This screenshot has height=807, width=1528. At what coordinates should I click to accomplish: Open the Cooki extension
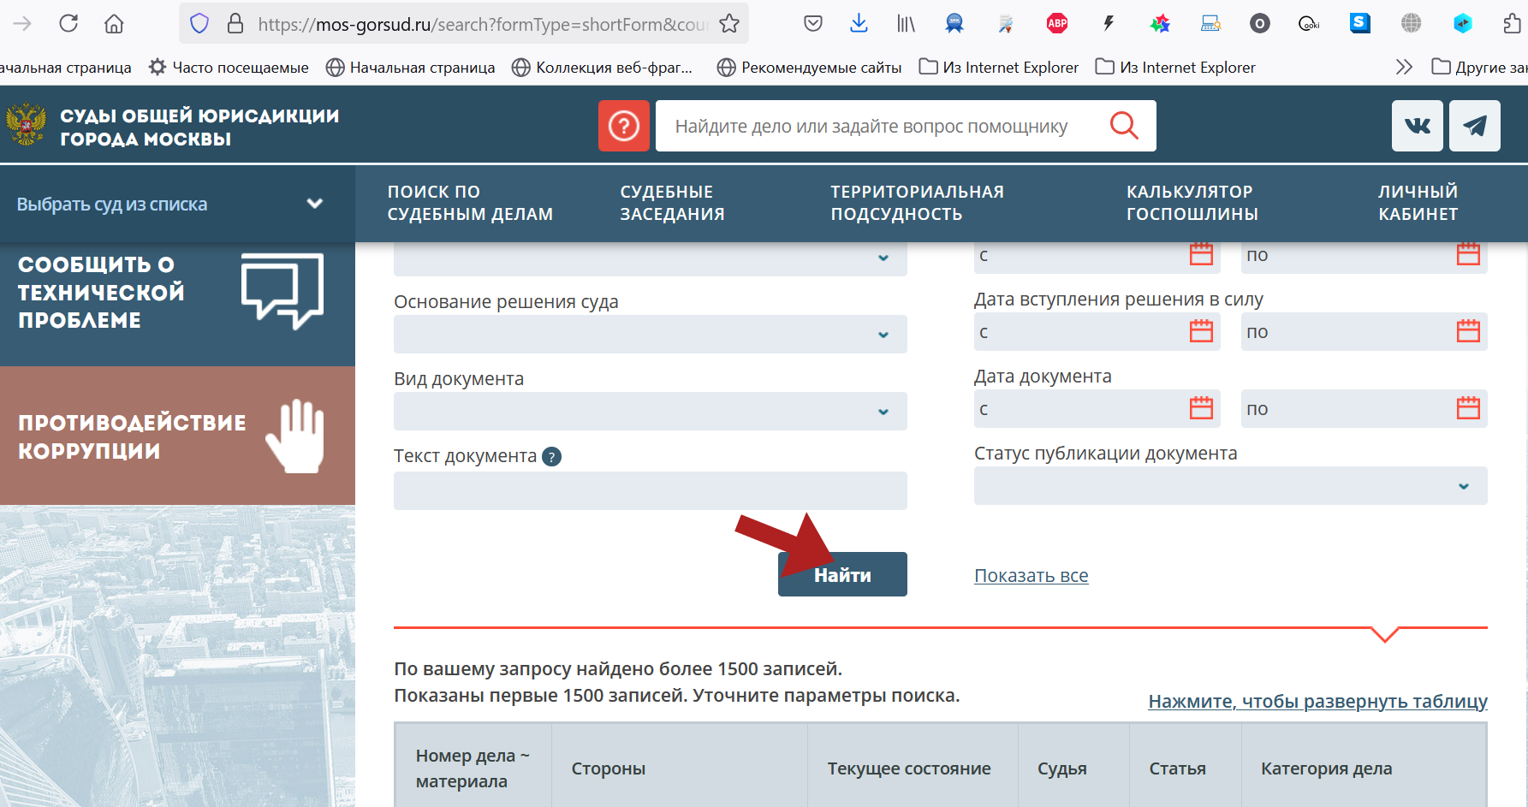[1308, 23]
